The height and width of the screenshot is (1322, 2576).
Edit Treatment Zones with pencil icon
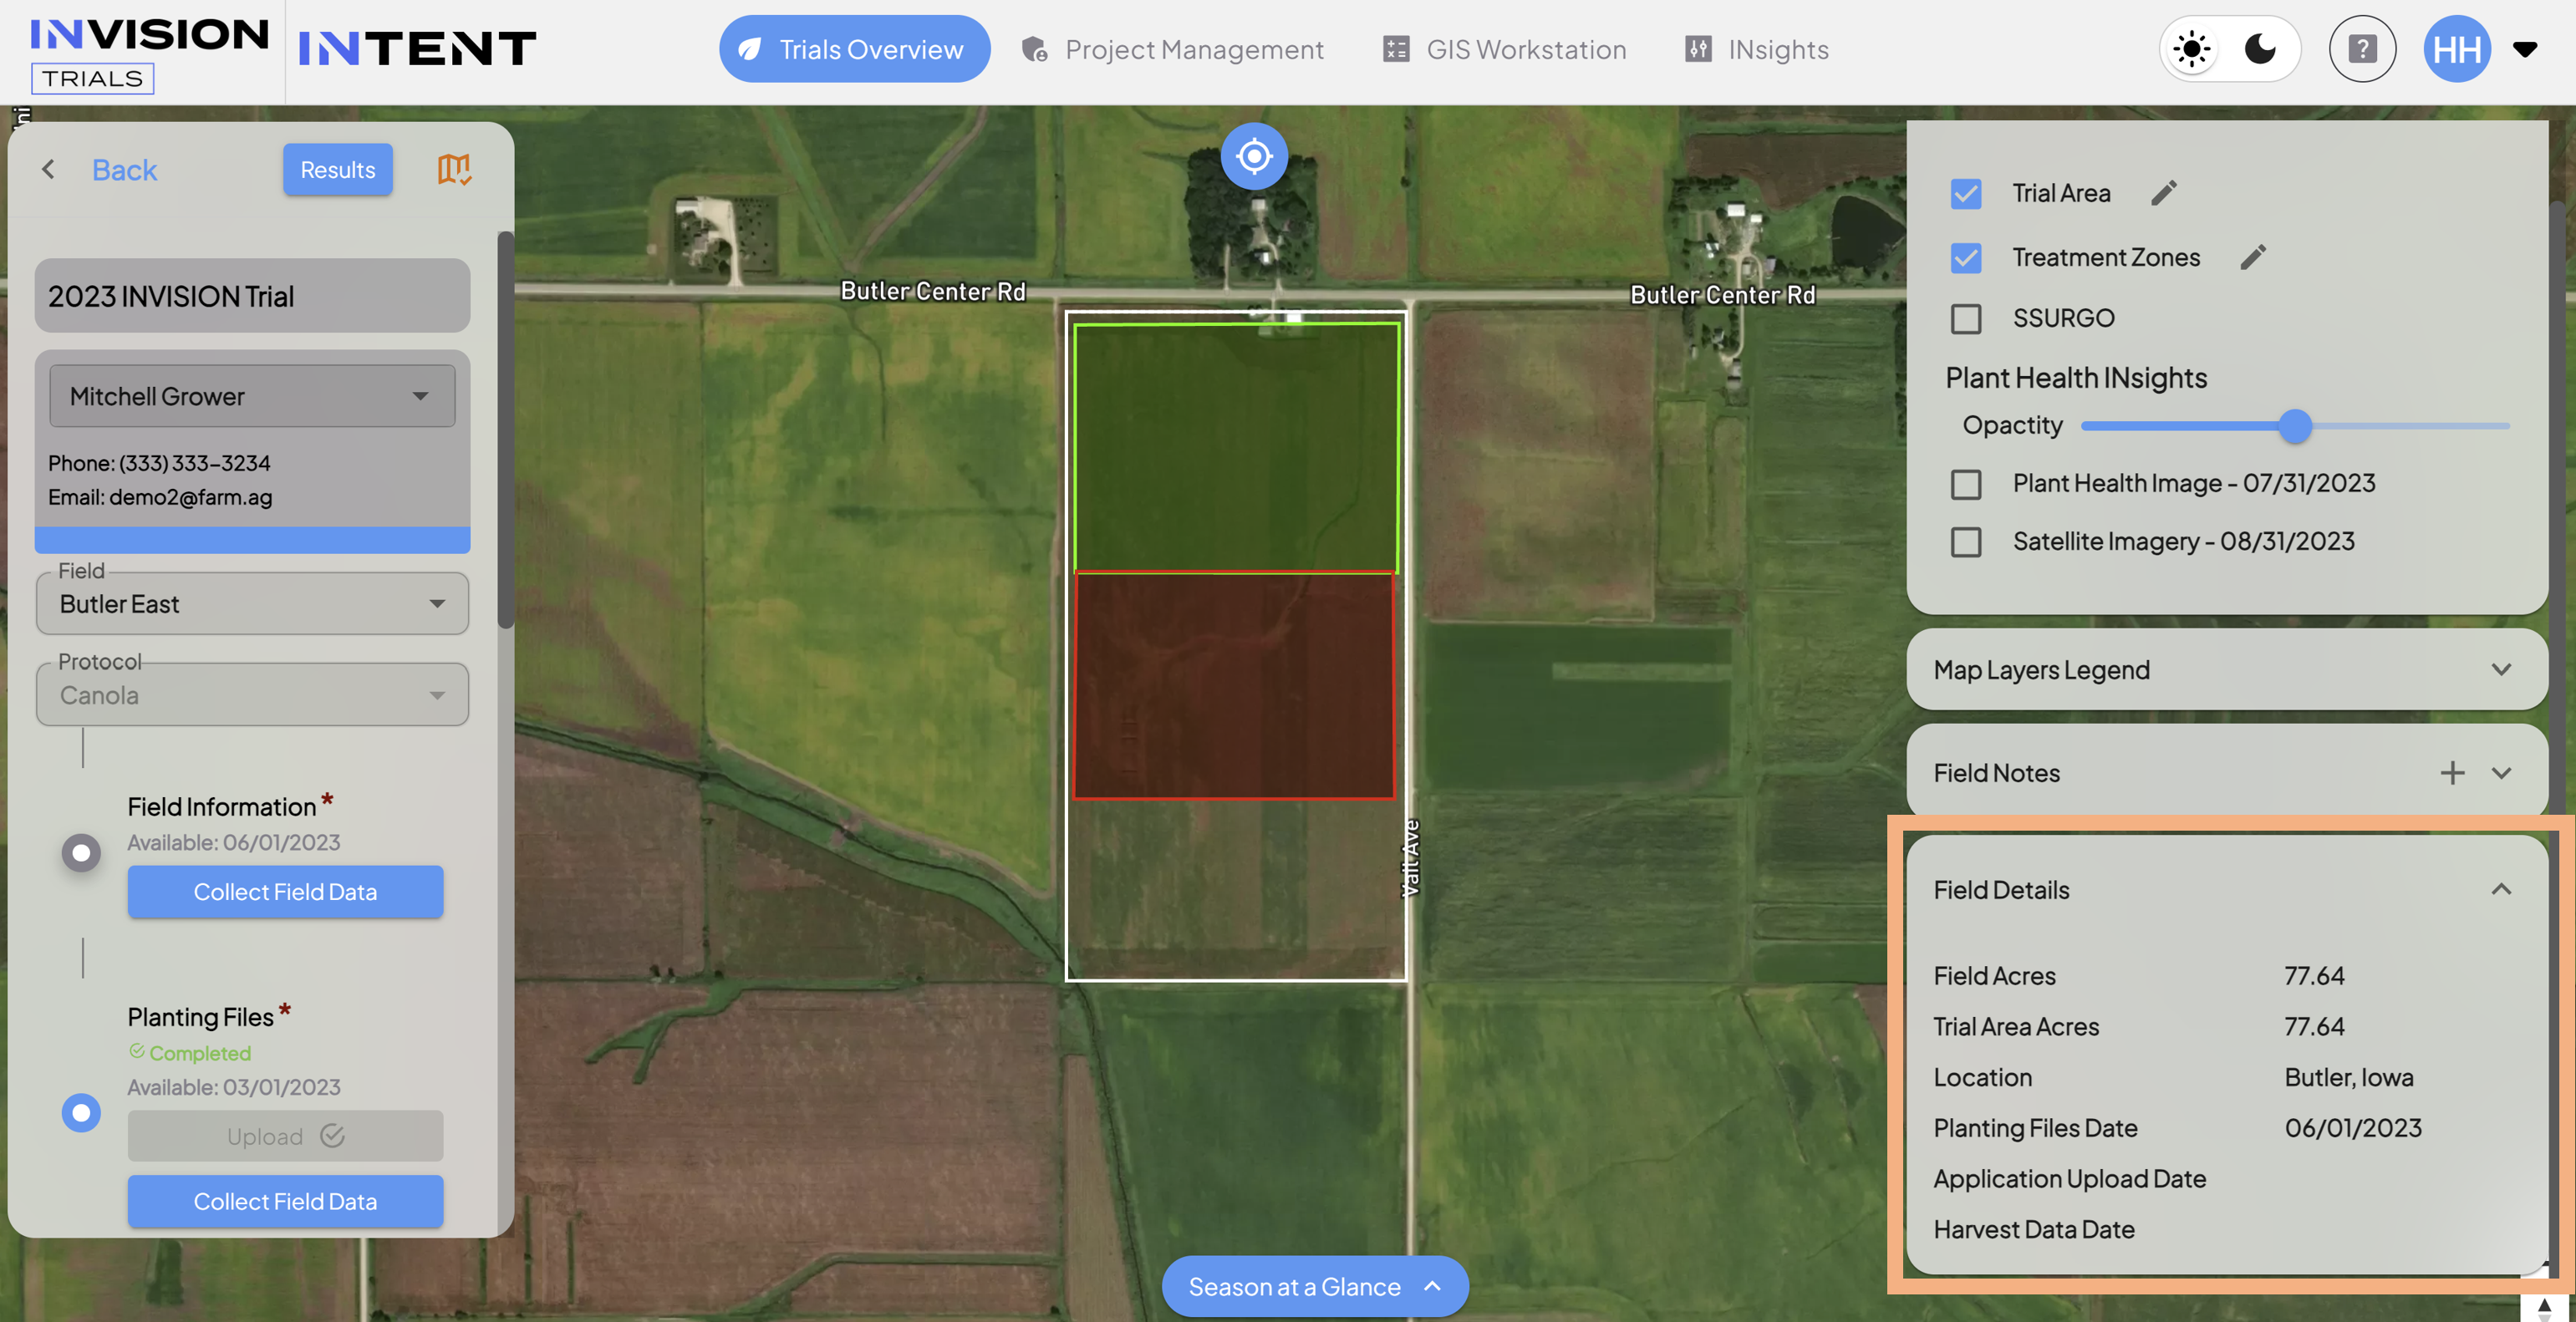tap(2252, 257)
